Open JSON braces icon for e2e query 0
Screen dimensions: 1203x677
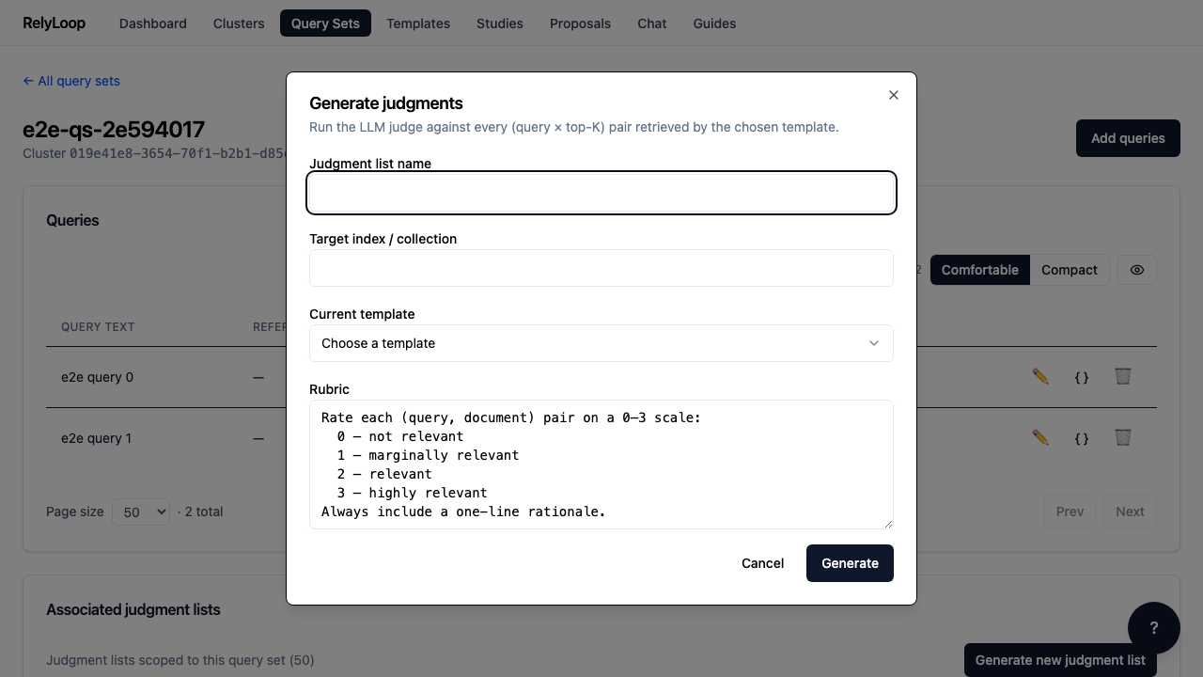1082,377
